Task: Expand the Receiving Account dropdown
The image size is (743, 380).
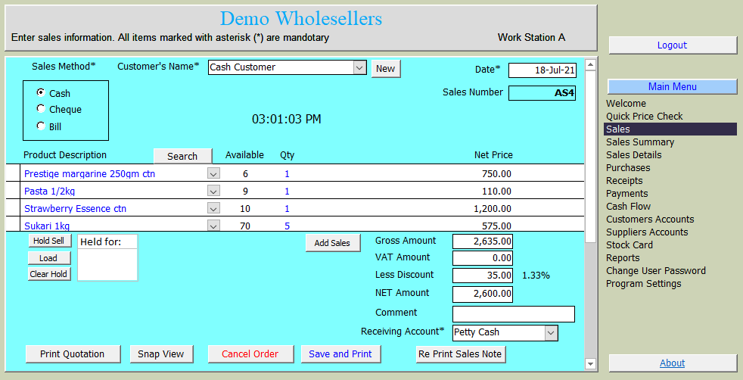Action: pyautogui.click(x=551, y=332)
